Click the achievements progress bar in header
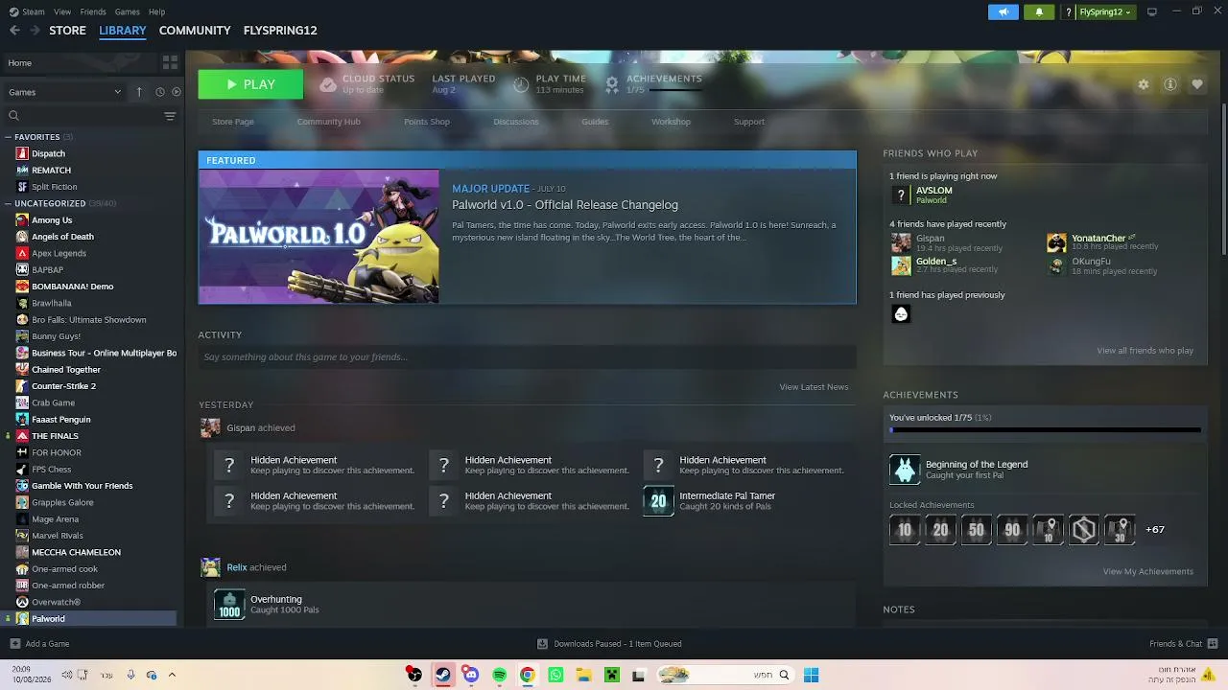This screenshot has width=1228, height=690. click(x=675, y=90)
